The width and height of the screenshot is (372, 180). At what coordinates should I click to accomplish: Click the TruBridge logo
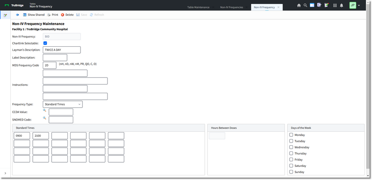click(14, 5)
